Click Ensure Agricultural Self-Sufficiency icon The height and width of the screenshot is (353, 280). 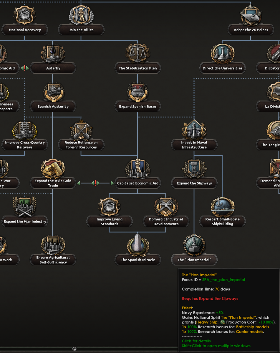pyautogui.click(x=53, y=245)
